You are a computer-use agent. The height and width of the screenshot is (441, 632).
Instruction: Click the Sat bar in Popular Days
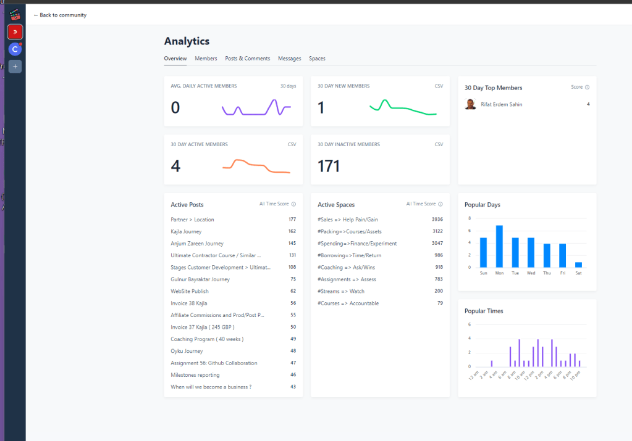point(578,265)
